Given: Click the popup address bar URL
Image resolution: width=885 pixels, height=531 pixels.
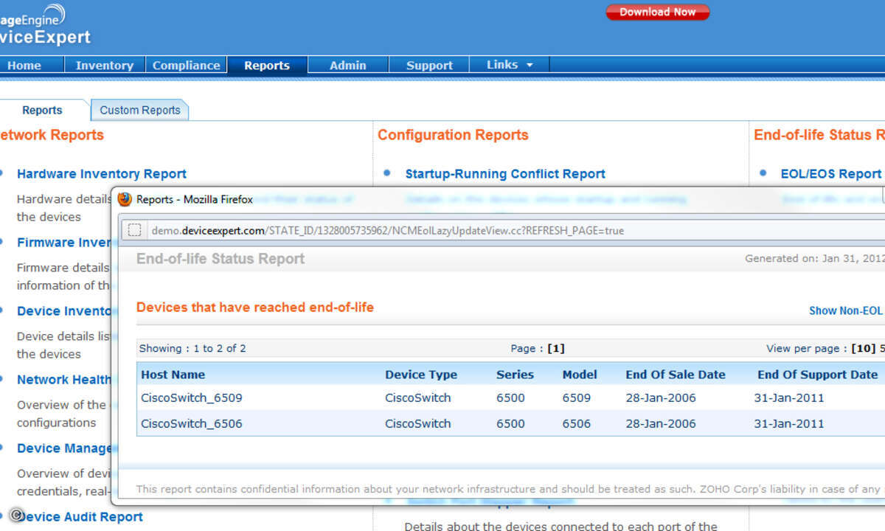Looking at the screenshot, I should [388, 230].
